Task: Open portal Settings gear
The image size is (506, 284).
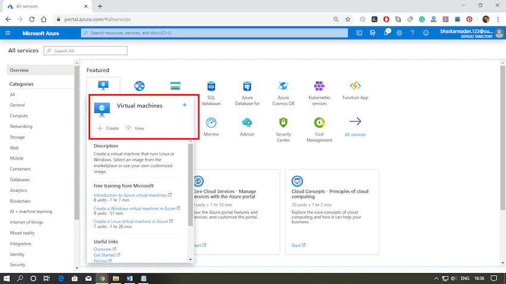Action: [x=399, y=33]
